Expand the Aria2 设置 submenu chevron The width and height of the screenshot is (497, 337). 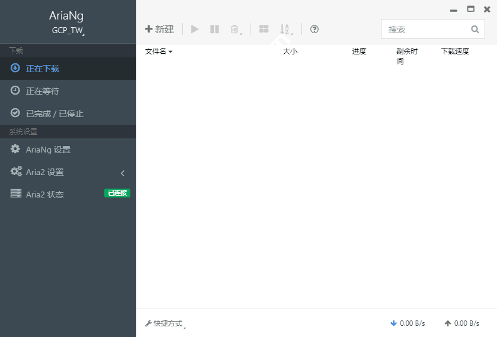123,173
